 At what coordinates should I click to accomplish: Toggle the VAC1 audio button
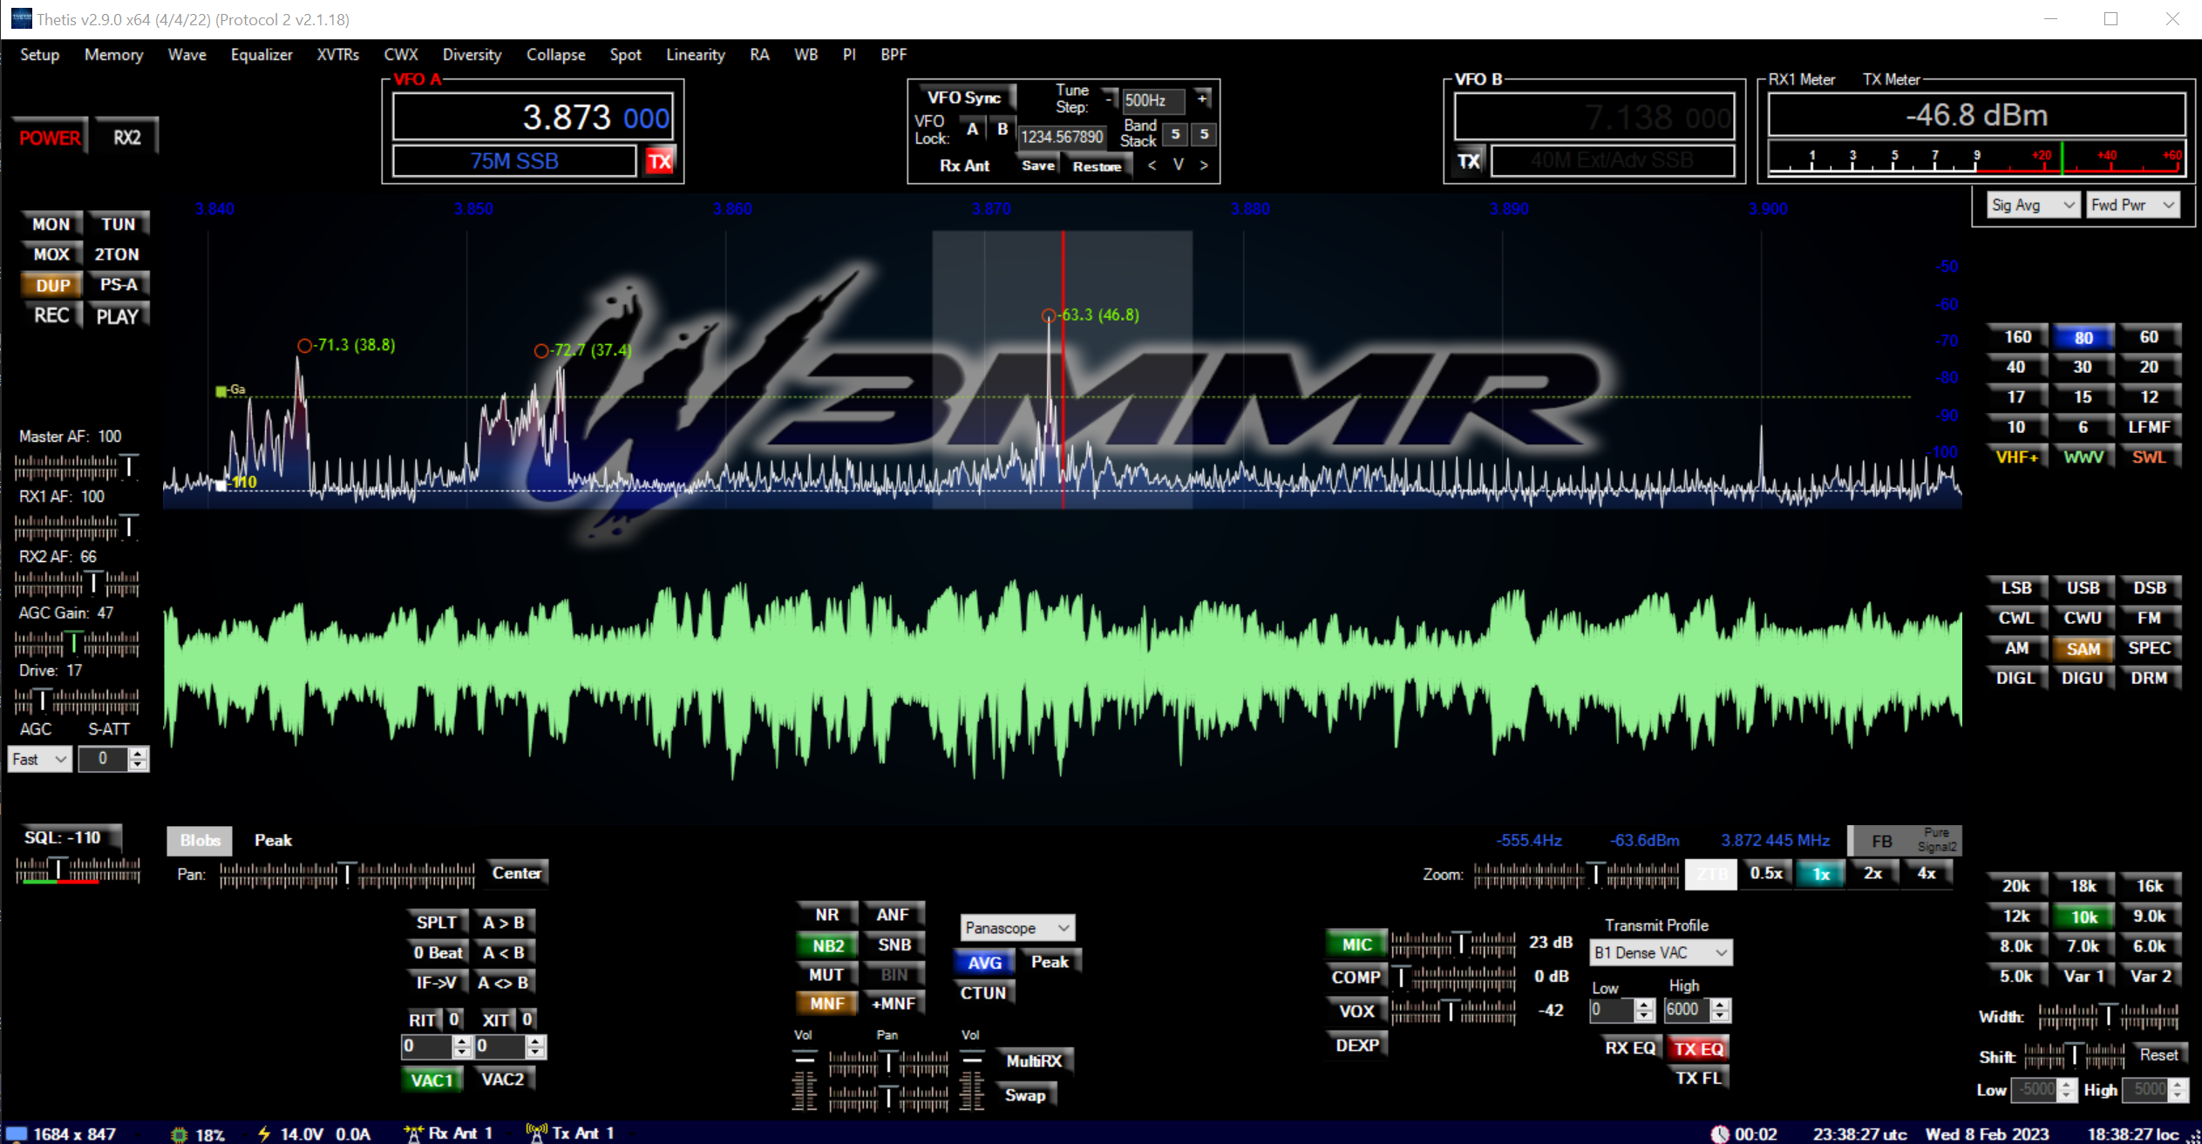pos(432,1080)
